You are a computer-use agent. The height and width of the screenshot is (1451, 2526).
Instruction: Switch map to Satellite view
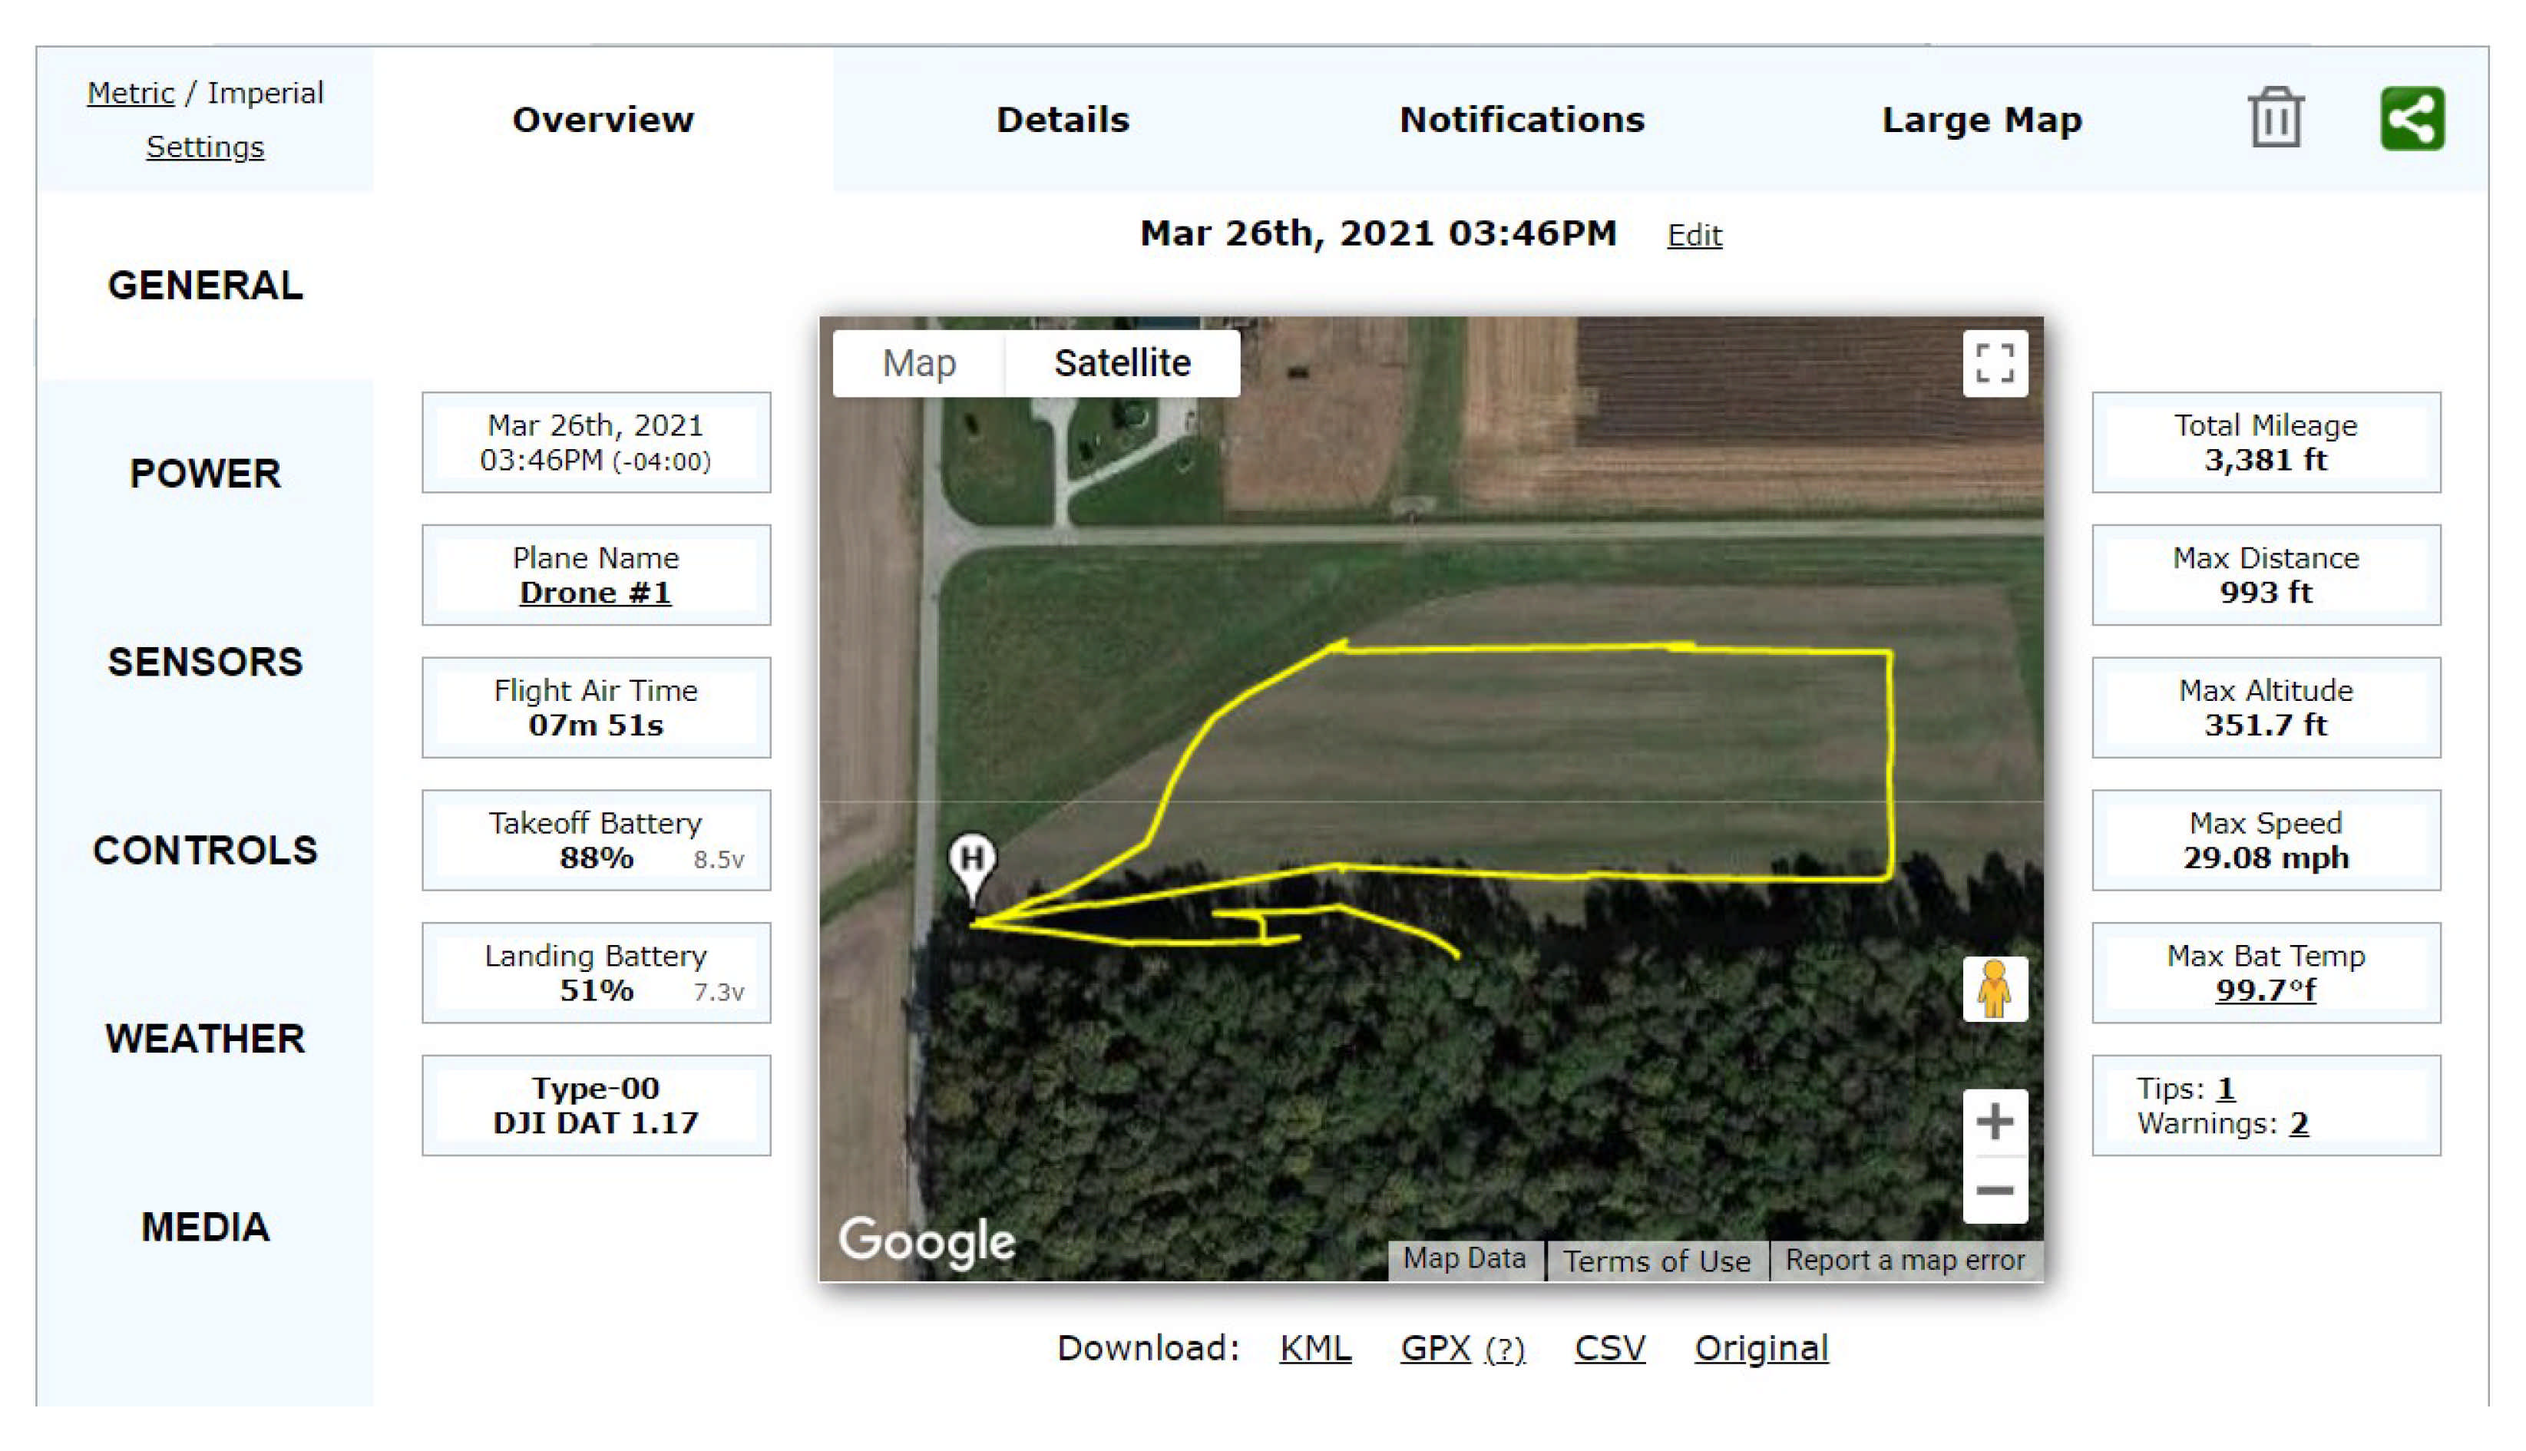(x=1122, y=362)
